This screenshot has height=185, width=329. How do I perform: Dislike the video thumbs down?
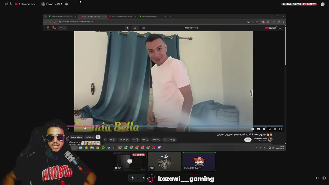coord(165,140)
